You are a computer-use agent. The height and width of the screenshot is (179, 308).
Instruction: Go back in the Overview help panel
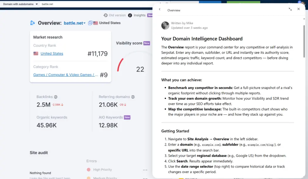[160, 9]
